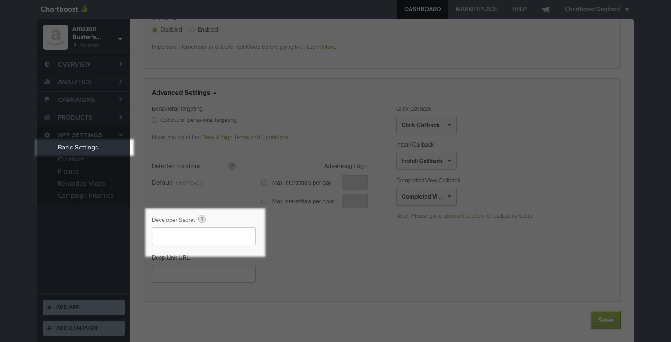The height and width of the screenshot is (342, 671).
Task: Click the plus icon on Add Campaign
Action: 49,328
